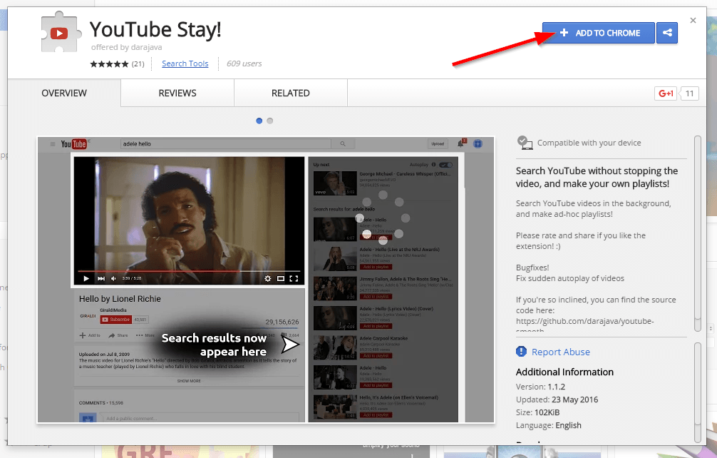Click the settings gear in video preview
Image resolution: width=717 pixels, height=458 pixels.
tap(267, 278)
